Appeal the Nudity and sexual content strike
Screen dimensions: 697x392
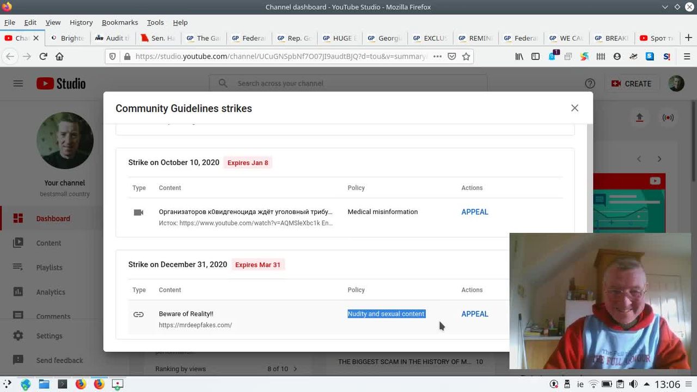point(474,314)
